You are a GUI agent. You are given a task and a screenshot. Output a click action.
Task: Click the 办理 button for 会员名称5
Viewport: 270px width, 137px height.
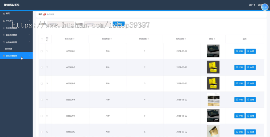(x=250, y=116)
